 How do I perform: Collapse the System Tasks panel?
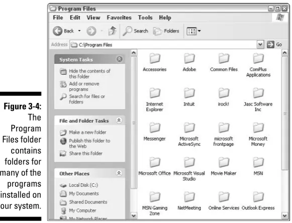click(120, 59)
